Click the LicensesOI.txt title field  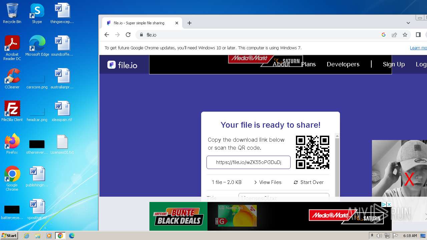coord(284,198)
